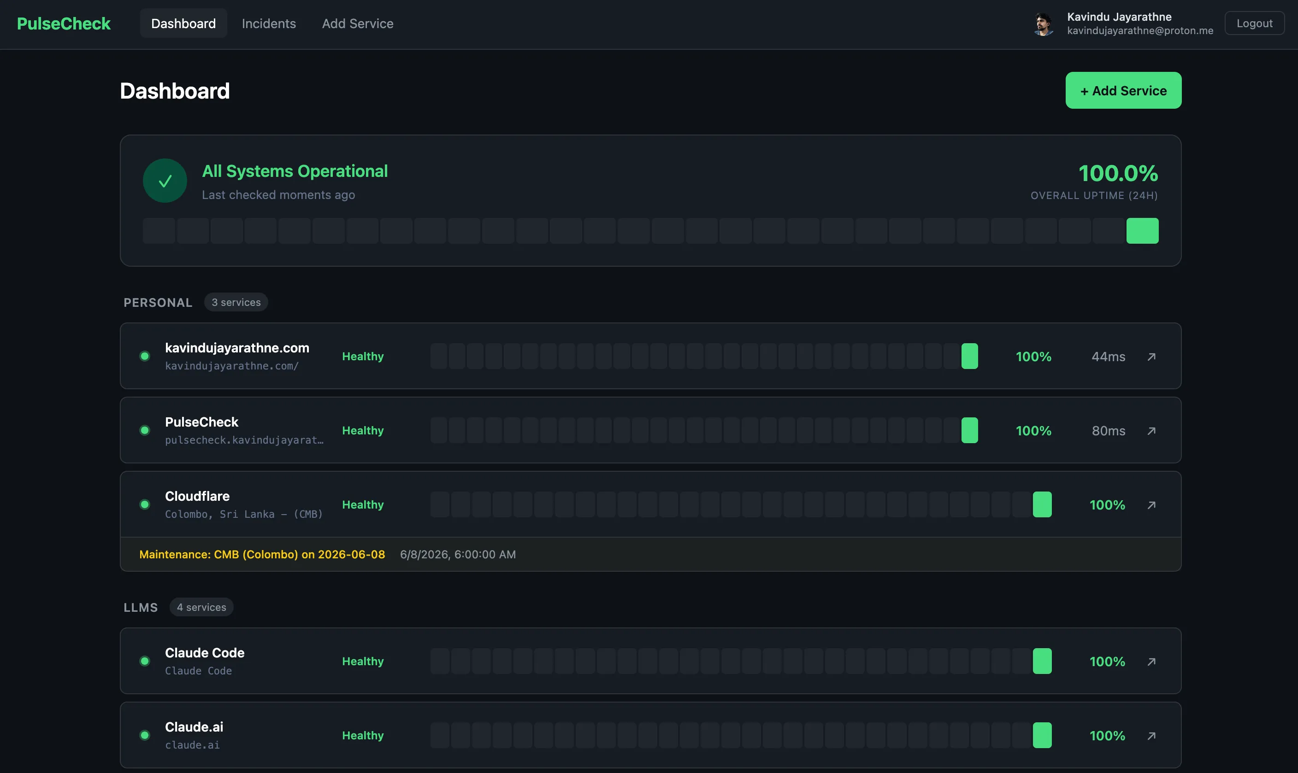This screenshot has height=773, width=1298.
Task: Click latest green uptime bar for Cloudflare
Action: [x=1042, y=504]
